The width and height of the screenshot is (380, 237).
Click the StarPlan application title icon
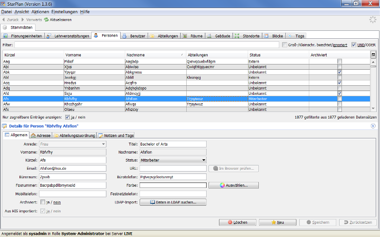coord(3,4)
